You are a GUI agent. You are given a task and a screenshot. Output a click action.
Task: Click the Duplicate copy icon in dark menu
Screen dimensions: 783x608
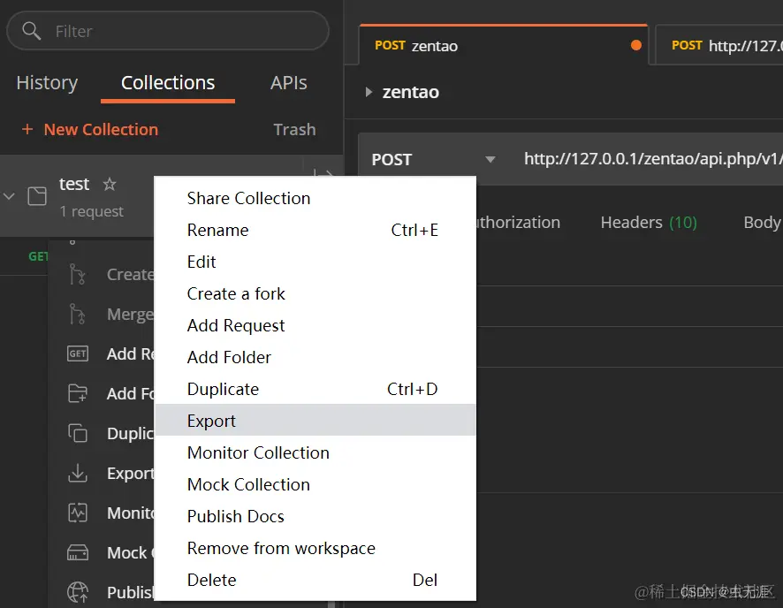[x=78, y=433]
